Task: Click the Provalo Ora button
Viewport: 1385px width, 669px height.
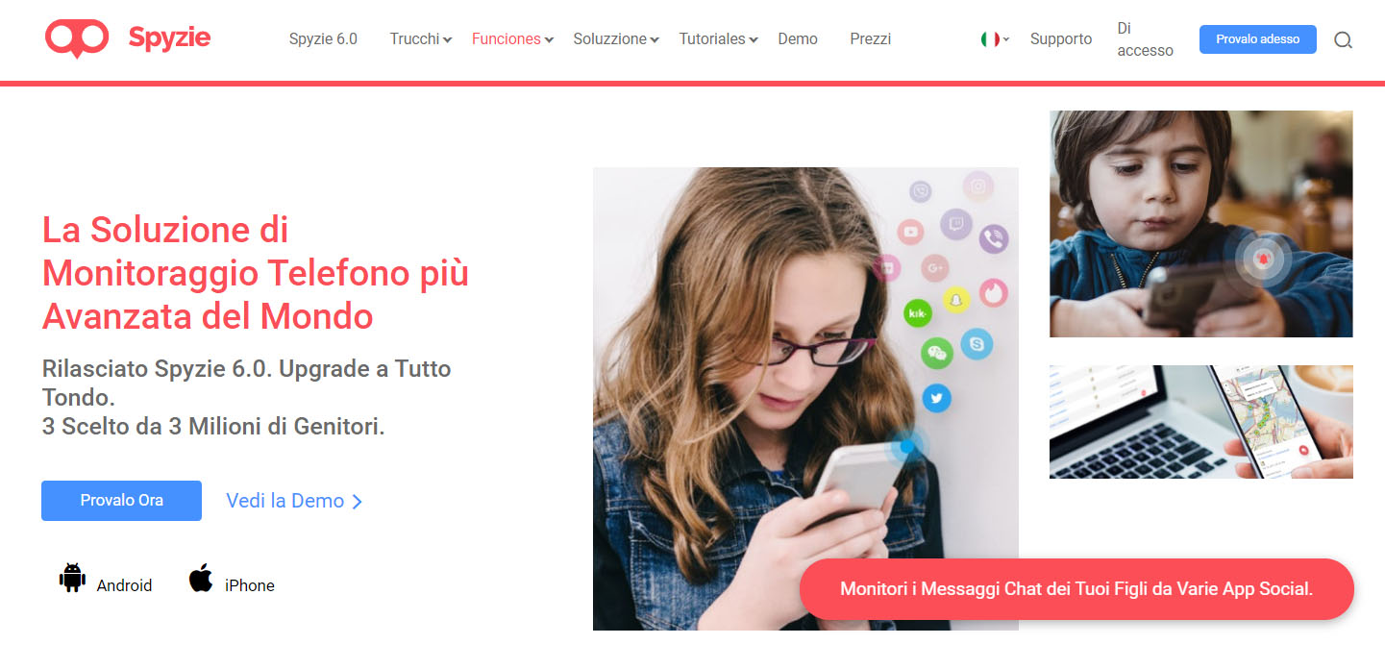Action: [x=121, y=501]
